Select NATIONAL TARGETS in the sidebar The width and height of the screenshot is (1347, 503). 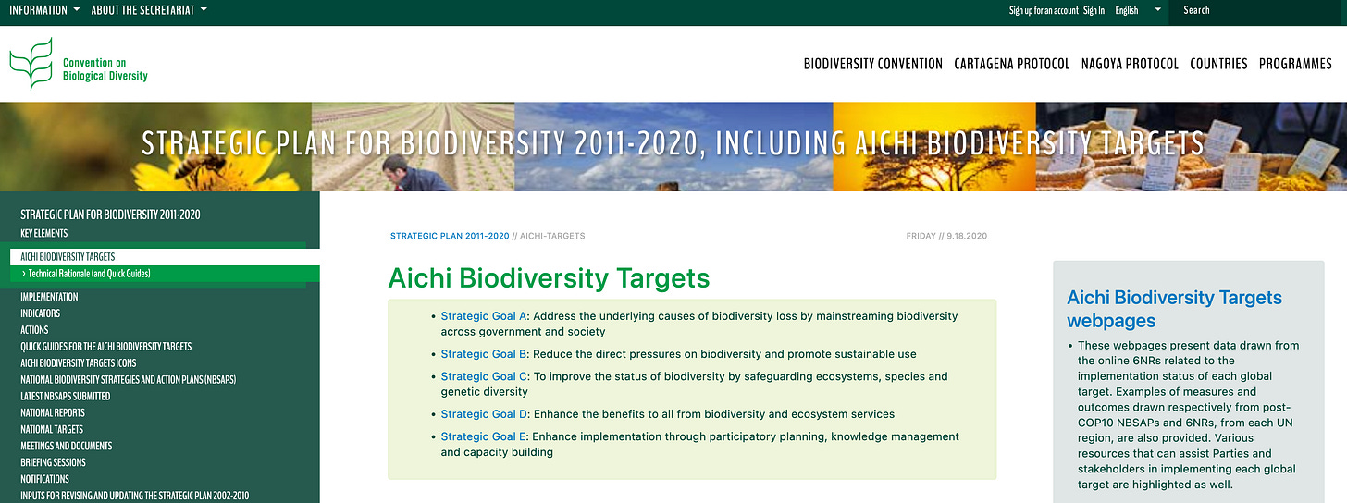pyautogui.click(x=52, y=430)
